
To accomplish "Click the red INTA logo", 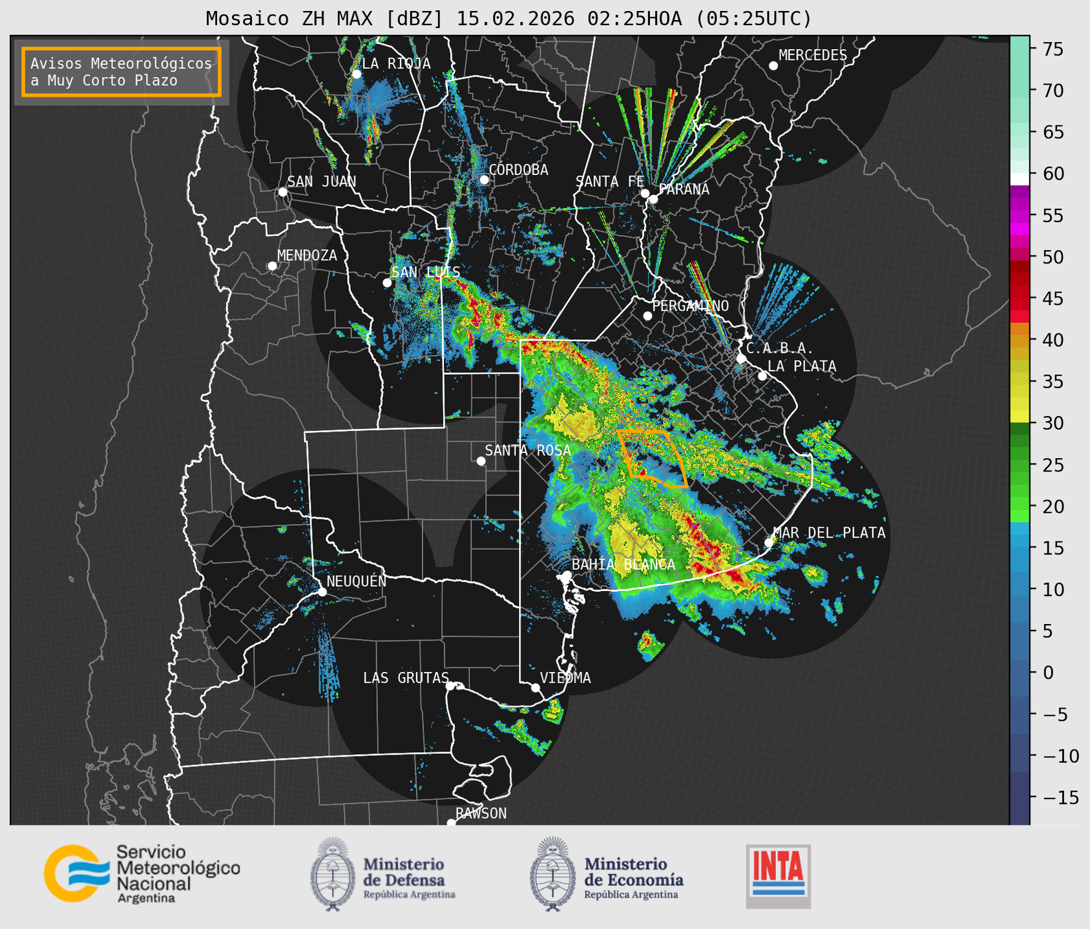I will [778, 876].
